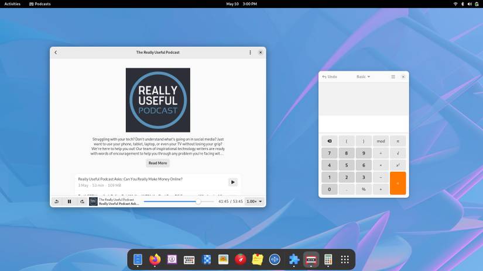Screen dimensions: 483x271
Task: Rewind playback with the skip-back button
Action: click(57, 201)
